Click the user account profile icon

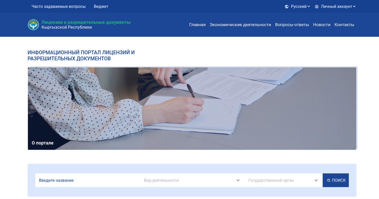pos(317,6)
